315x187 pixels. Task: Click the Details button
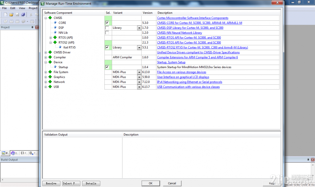click(x=91, y=184)
